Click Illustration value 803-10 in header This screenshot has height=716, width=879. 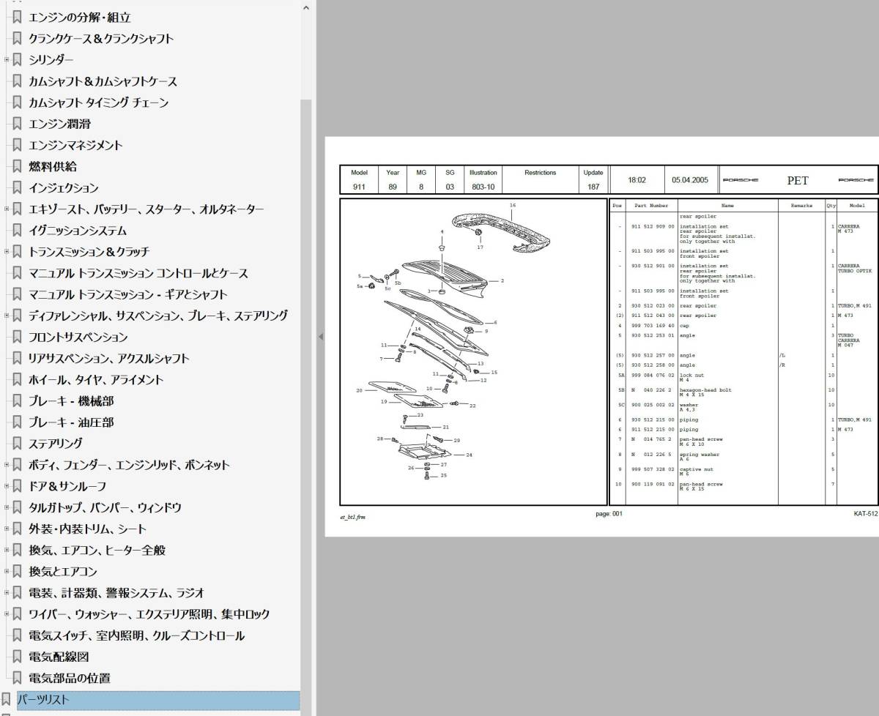click(483, 187)
